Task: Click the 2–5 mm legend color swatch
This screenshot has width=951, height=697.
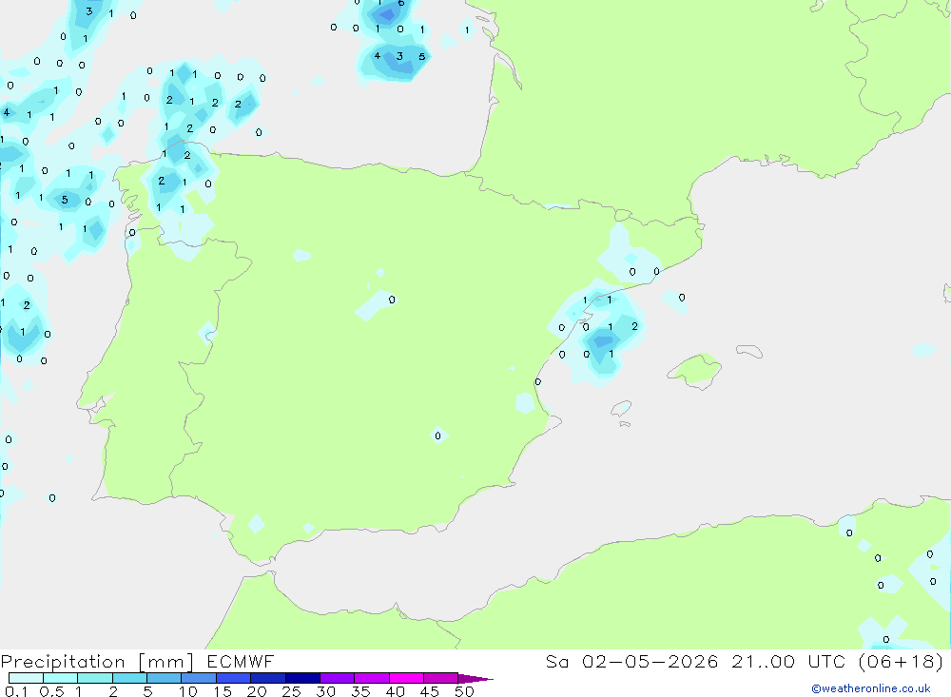Action: (129, 678)
